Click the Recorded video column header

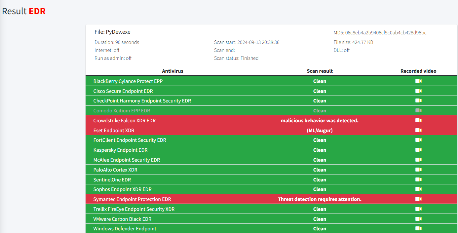coord(418,71)
